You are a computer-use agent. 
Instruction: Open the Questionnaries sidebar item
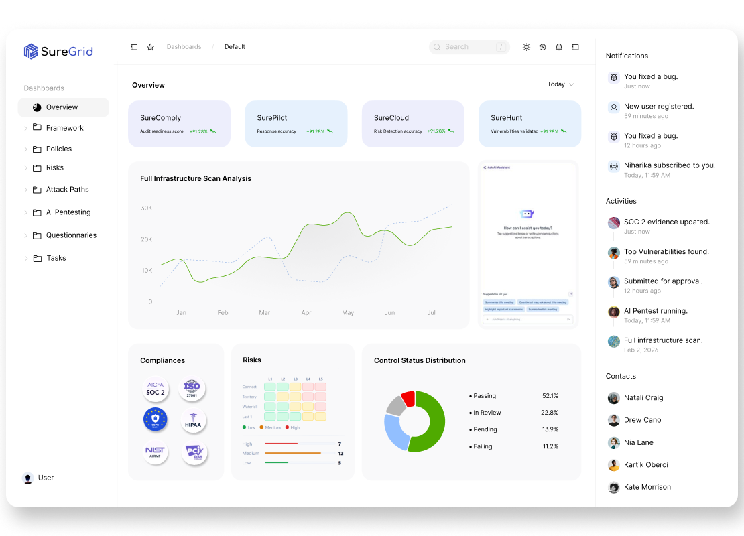(x=71, y=235)
